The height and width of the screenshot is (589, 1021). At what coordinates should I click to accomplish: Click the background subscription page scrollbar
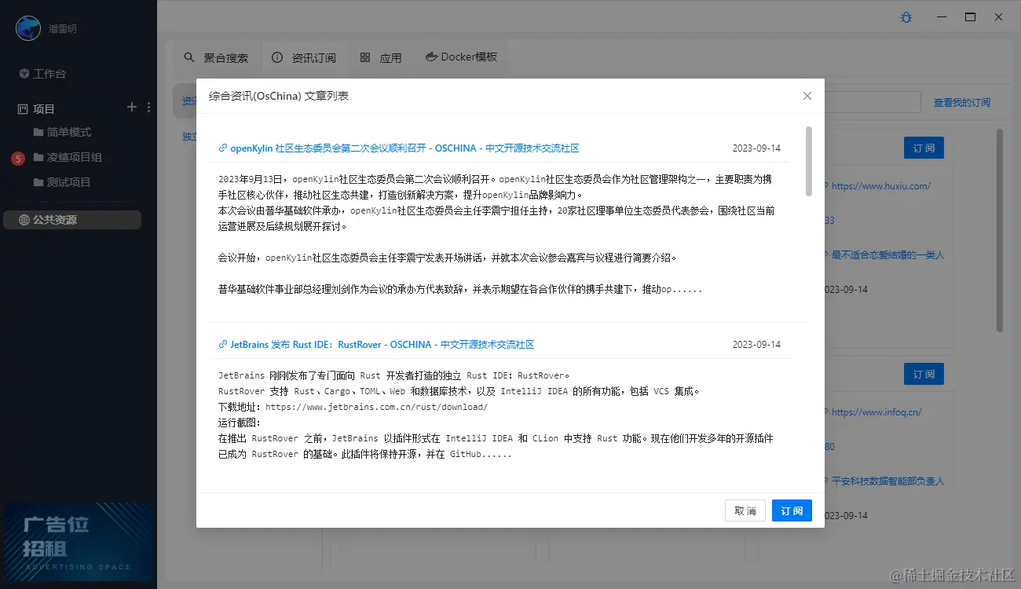click(x=1000, y=230)
